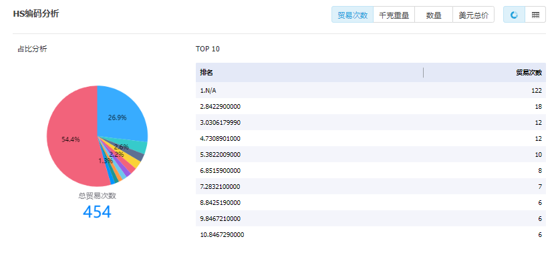This screenshot has width=556, height=259.
Task: Click the 排名 column header
Action: click(309, 72)
